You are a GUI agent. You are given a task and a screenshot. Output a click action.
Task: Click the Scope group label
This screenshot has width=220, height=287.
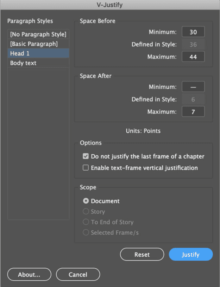tap(88, 187)
